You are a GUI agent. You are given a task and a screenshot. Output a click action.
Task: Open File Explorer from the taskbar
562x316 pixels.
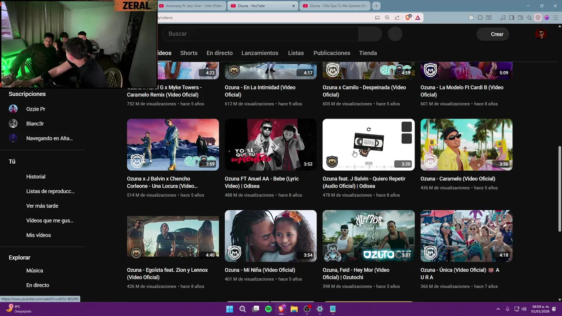[x=294, y=309]
